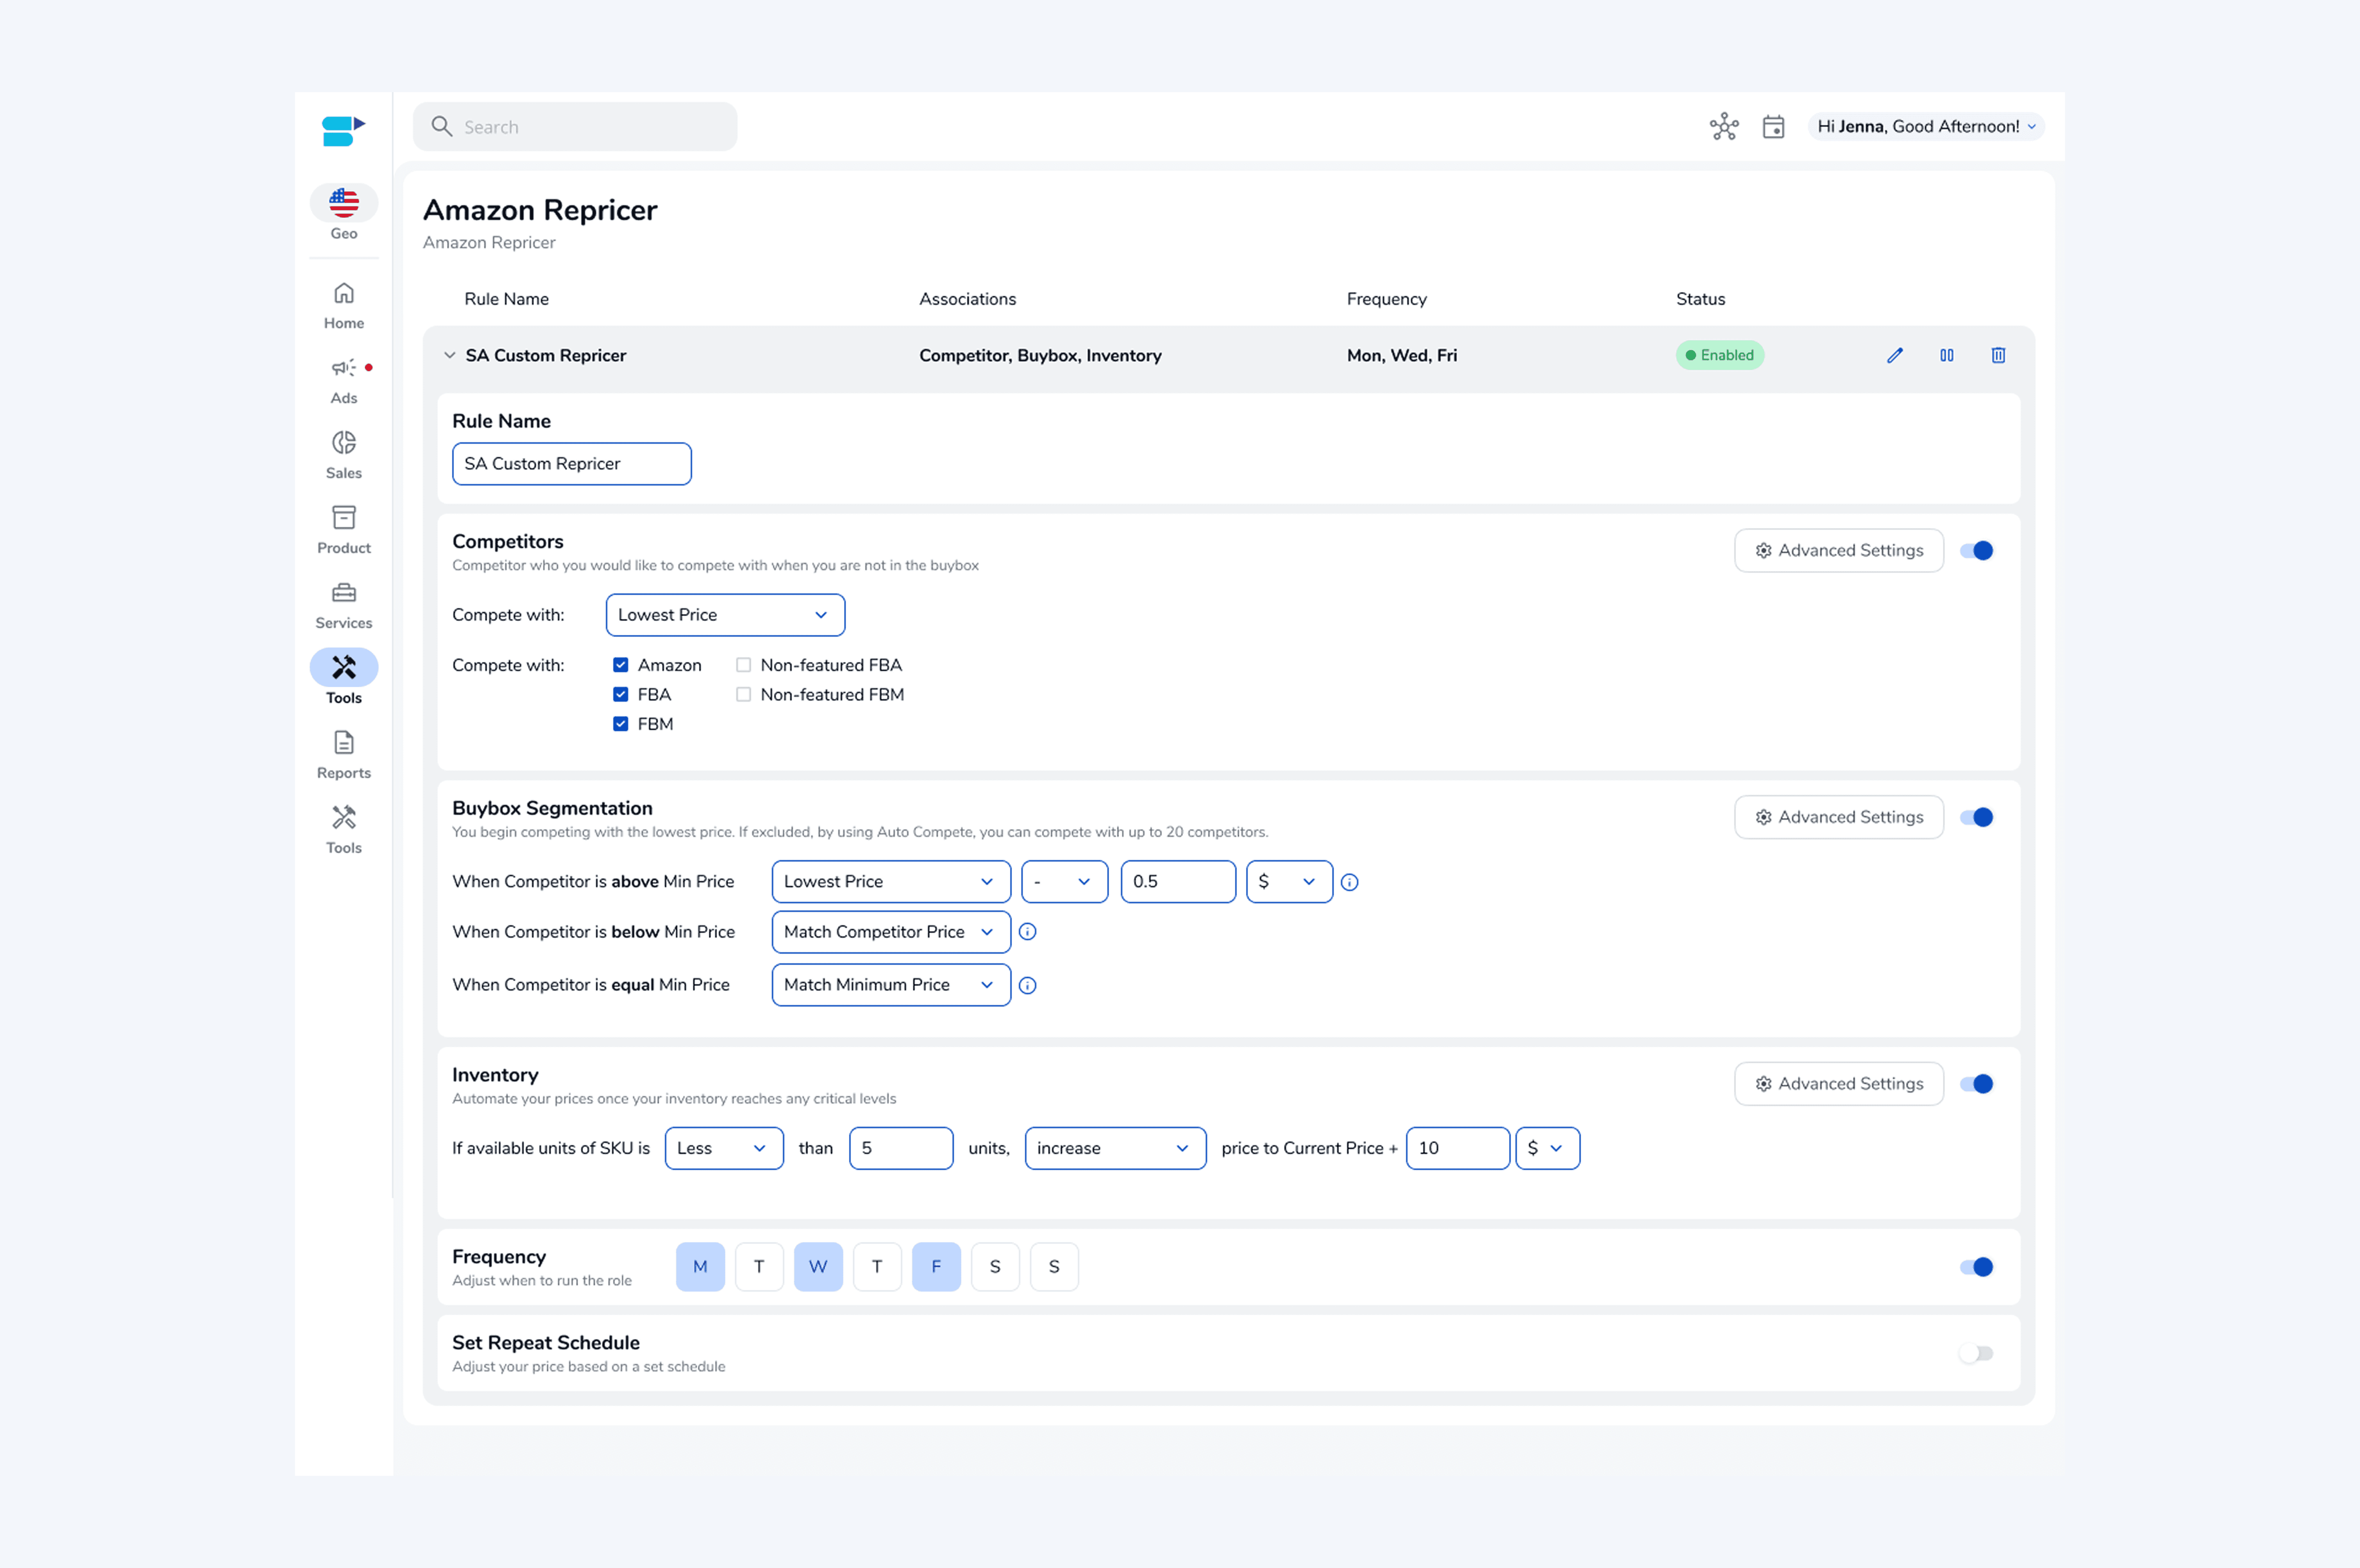The width and height of the screenshot is (2360, 1568).
Task: Click the Rule Name text field
Action: point(571,464)
